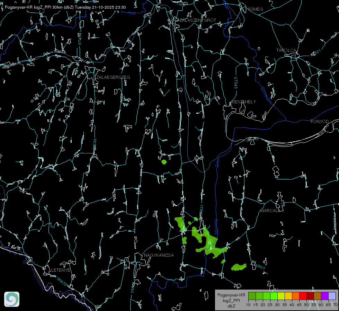This screenshot has width=339, height=311.
Task: Click the blue swirl logo icon
Action: click(12, 299)
